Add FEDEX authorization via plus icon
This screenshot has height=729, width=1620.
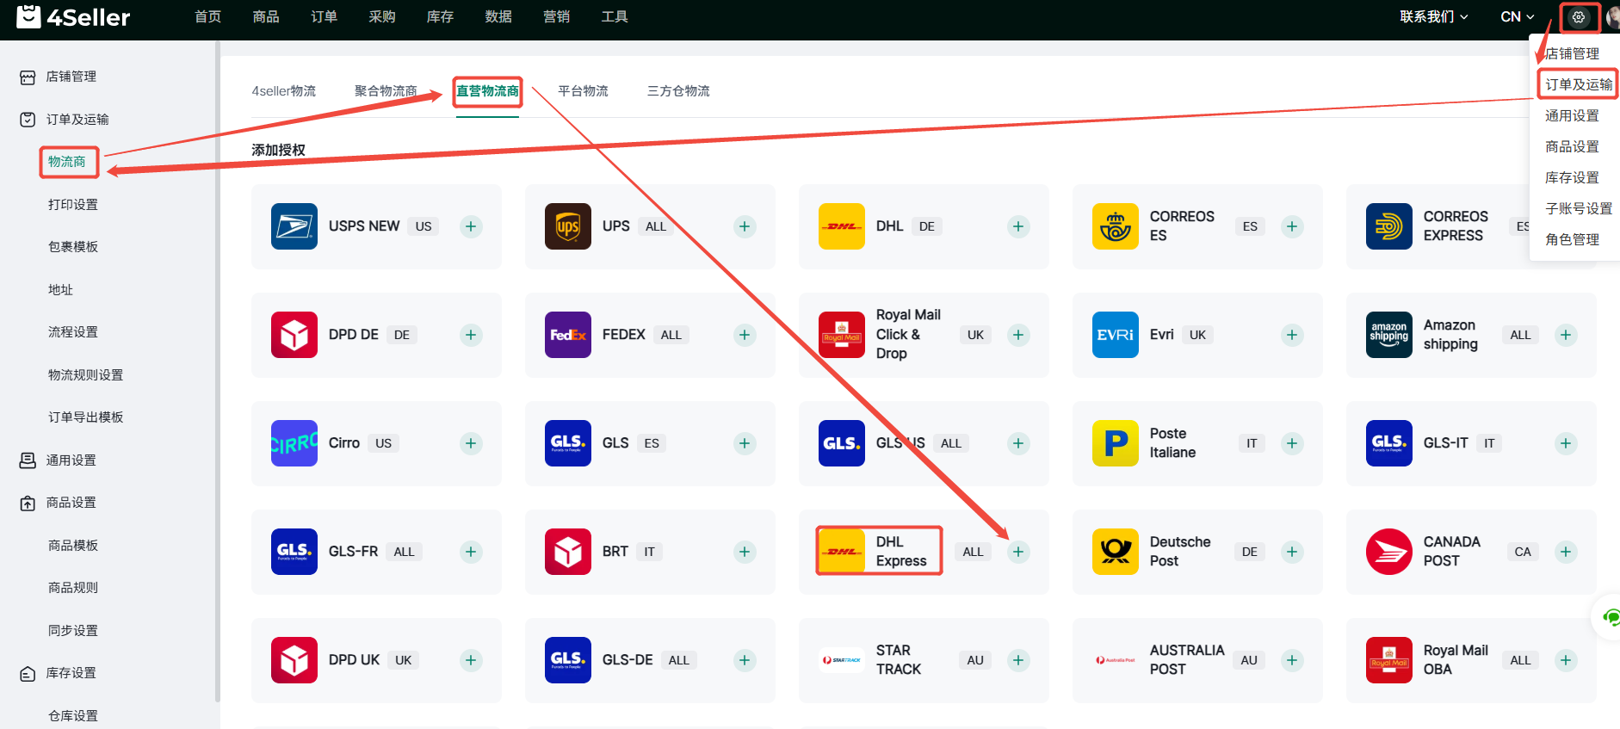tap(745, 335)
